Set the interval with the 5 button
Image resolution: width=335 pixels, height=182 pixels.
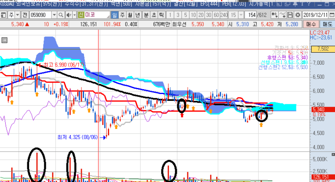[185, 15]
